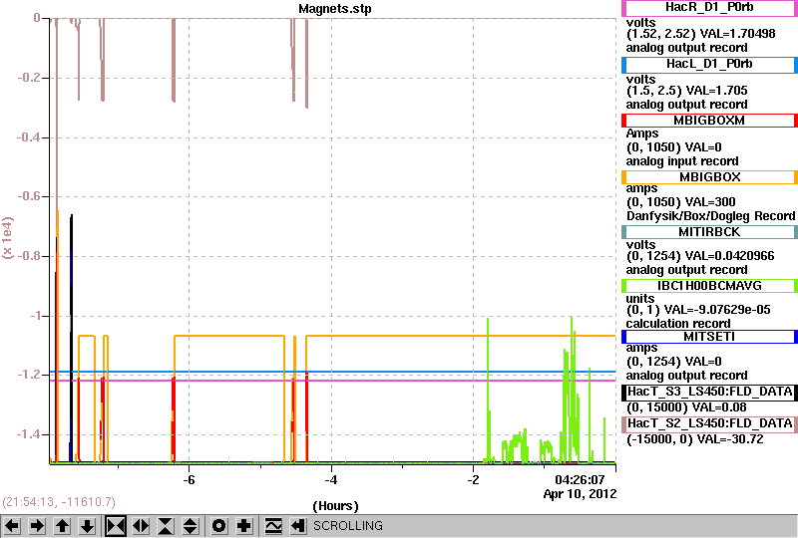Click the value text VAL=1.70498
Viewport: 798px width, 538px height.
738,34
